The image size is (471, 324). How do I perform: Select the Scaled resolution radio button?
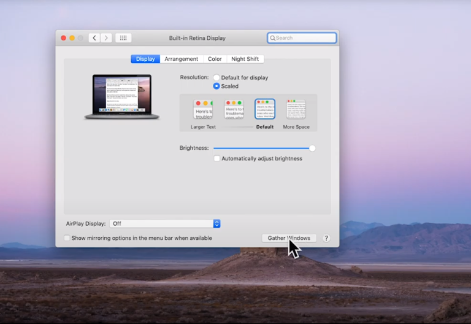pyautogui.click(x=216, y=86)
